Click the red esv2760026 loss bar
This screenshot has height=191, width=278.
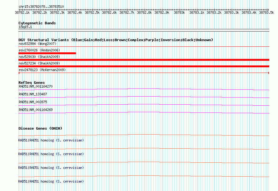click(47, 53)
